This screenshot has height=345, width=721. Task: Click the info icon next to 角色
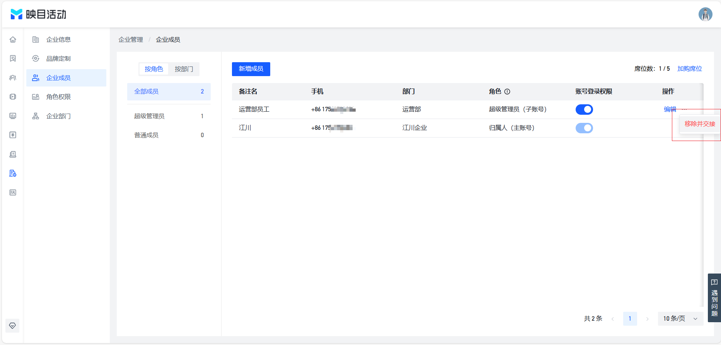coord(507,92)
